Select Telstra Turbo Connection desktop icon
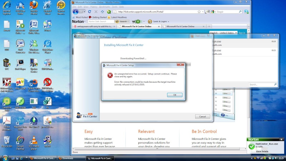Viewport: 286px width, 161px height. [34, 85]
